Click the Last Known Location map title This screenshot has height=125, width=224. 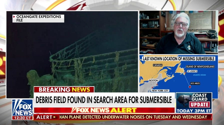tap(179, 59)
